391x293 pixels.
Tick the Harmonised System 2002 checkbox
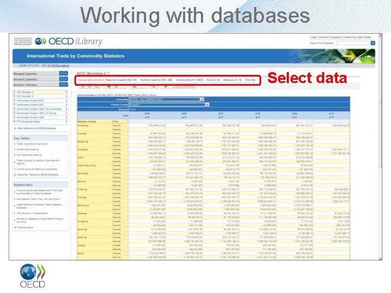point(14,105)
